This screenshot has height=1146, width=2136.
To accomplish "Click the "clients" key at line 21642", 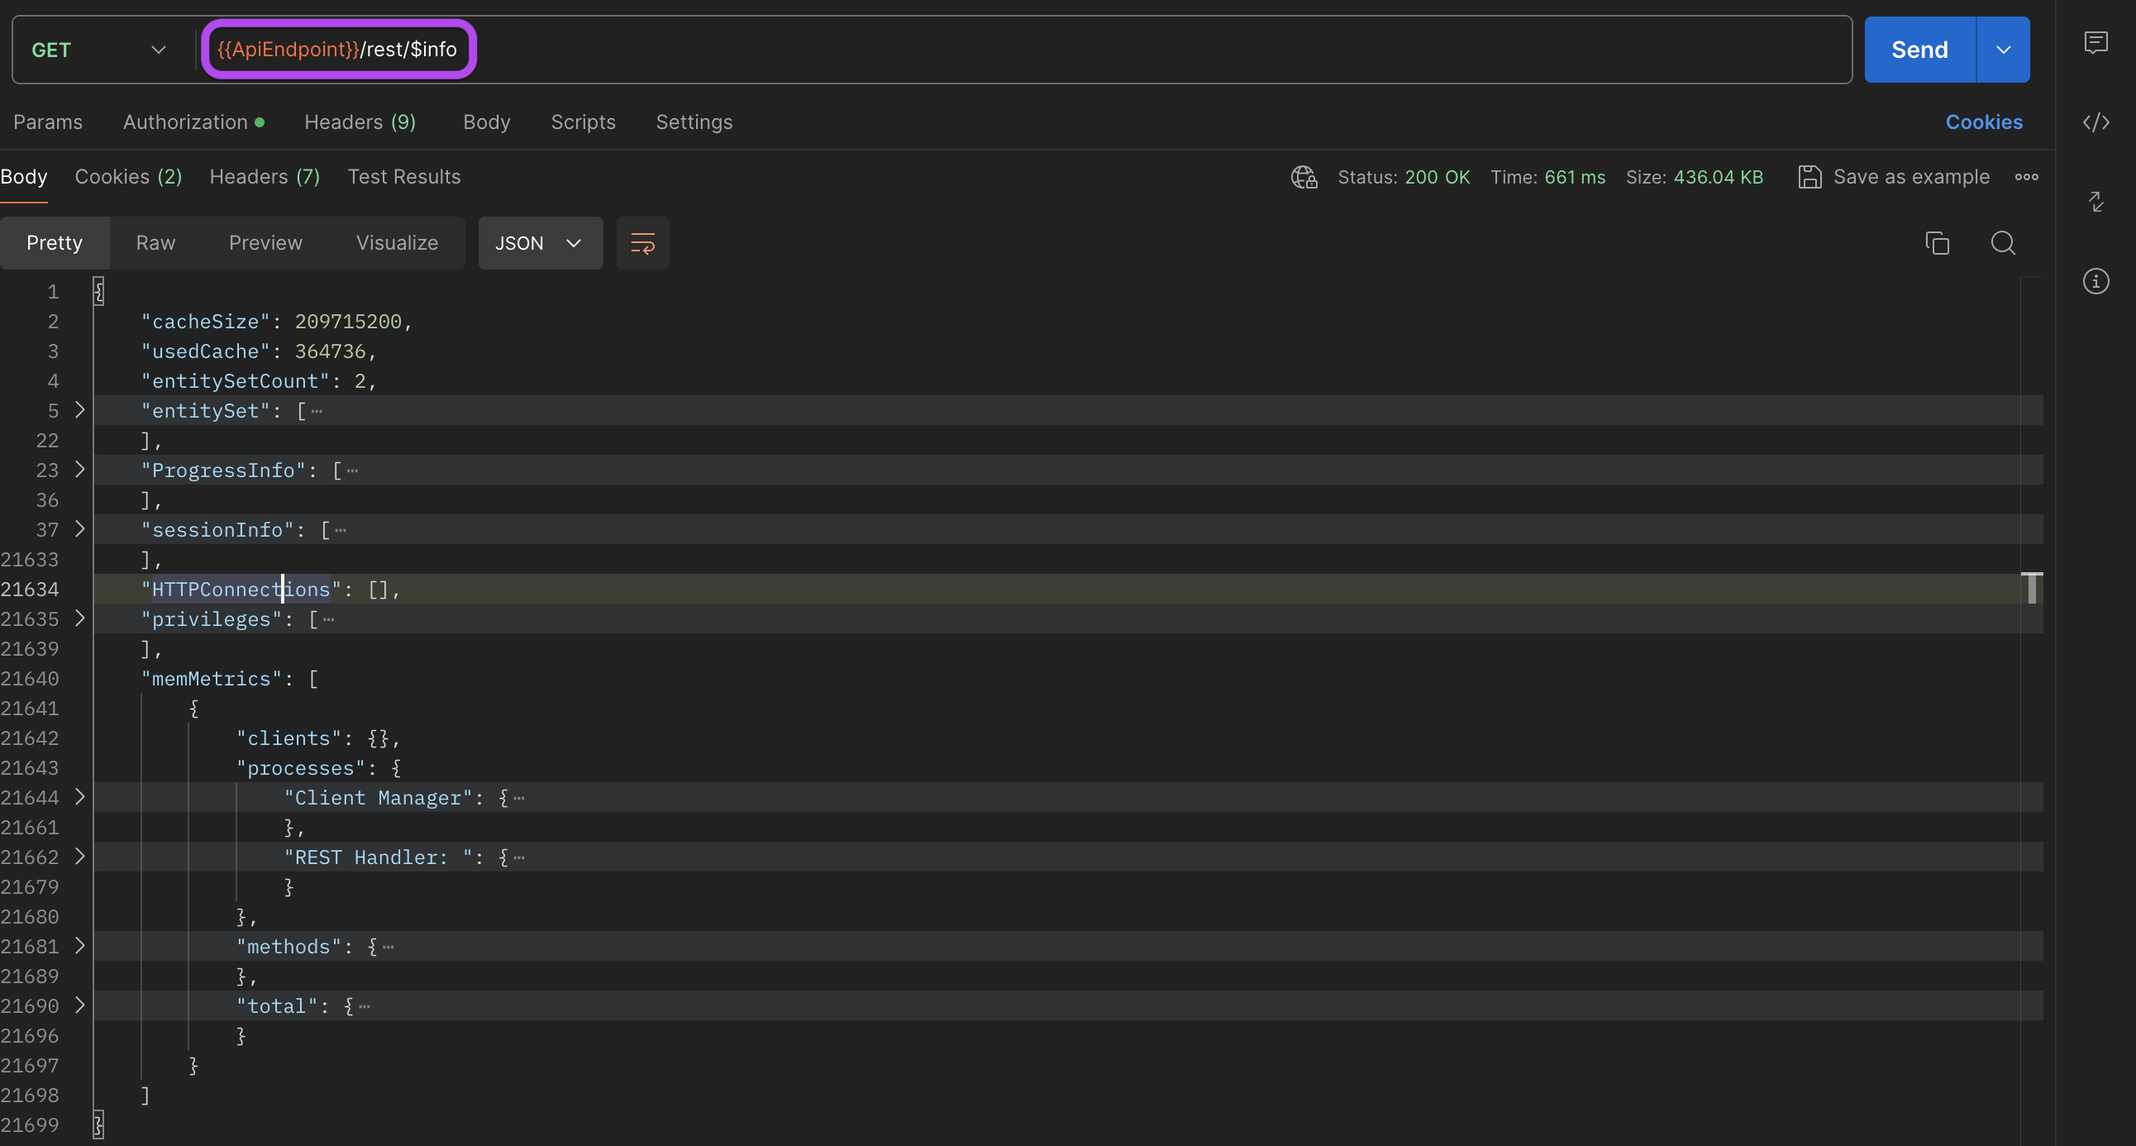I will tap(289, 738).
